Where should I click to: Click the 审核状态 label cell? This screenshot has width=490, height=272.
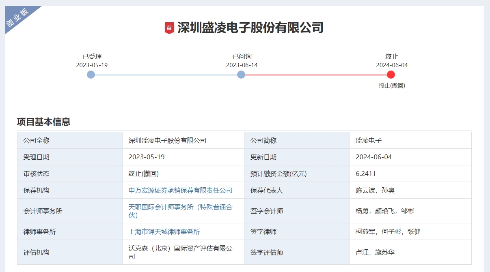click(x=70, y=174)
